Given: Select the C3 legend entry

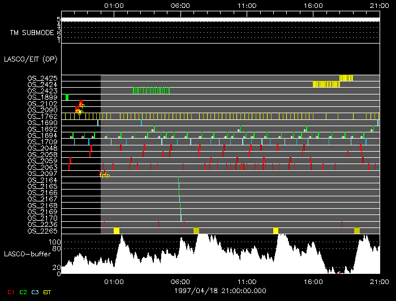Looking at the screenshot, I should pos(36,292).
